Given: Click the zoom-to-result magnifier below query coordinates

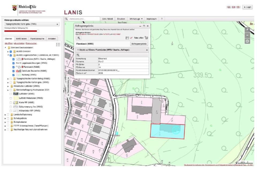Looking at the screenshot, I should point(79,38).
